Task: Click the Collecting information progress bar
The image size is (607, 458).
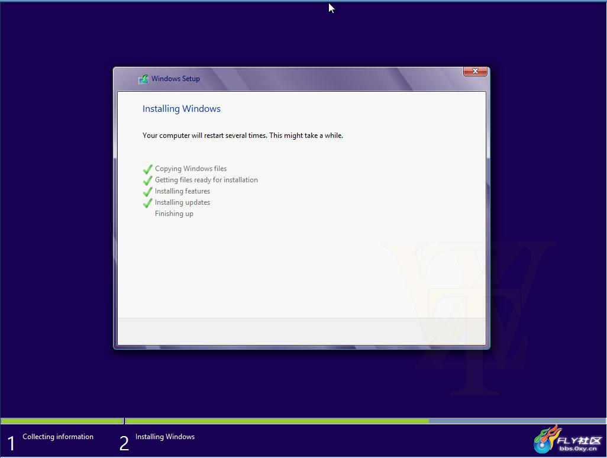Action: point(62,421)
